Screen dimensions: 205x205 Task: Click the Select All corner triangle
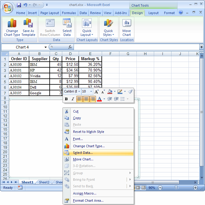(x=5, y=54)
